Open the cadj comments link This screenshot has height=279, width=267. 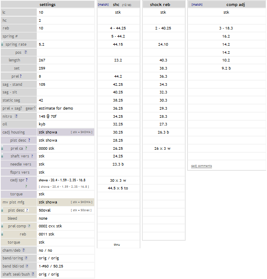pyautogui.click(x=201, y=166)
